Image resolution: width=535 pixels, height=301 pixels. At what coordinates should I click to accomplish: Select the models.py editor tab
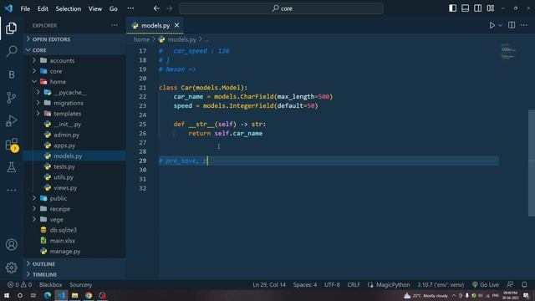[155, 25]
